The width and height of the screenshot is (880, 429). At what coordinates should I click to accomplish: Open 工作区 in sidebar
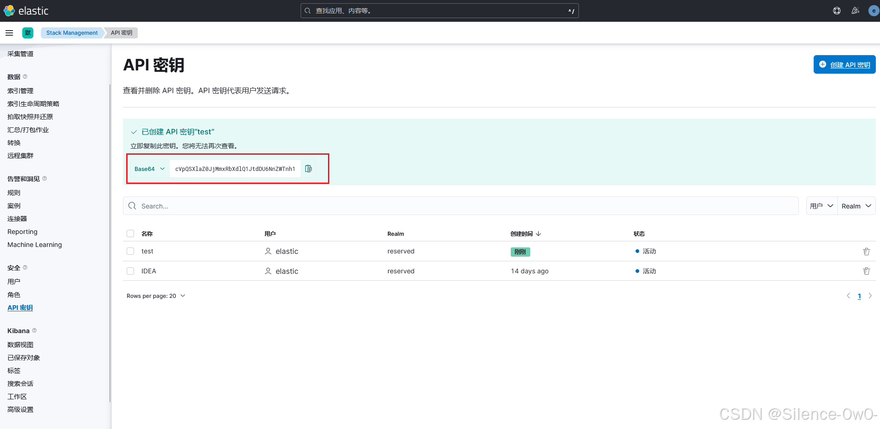tap(17, 397)
